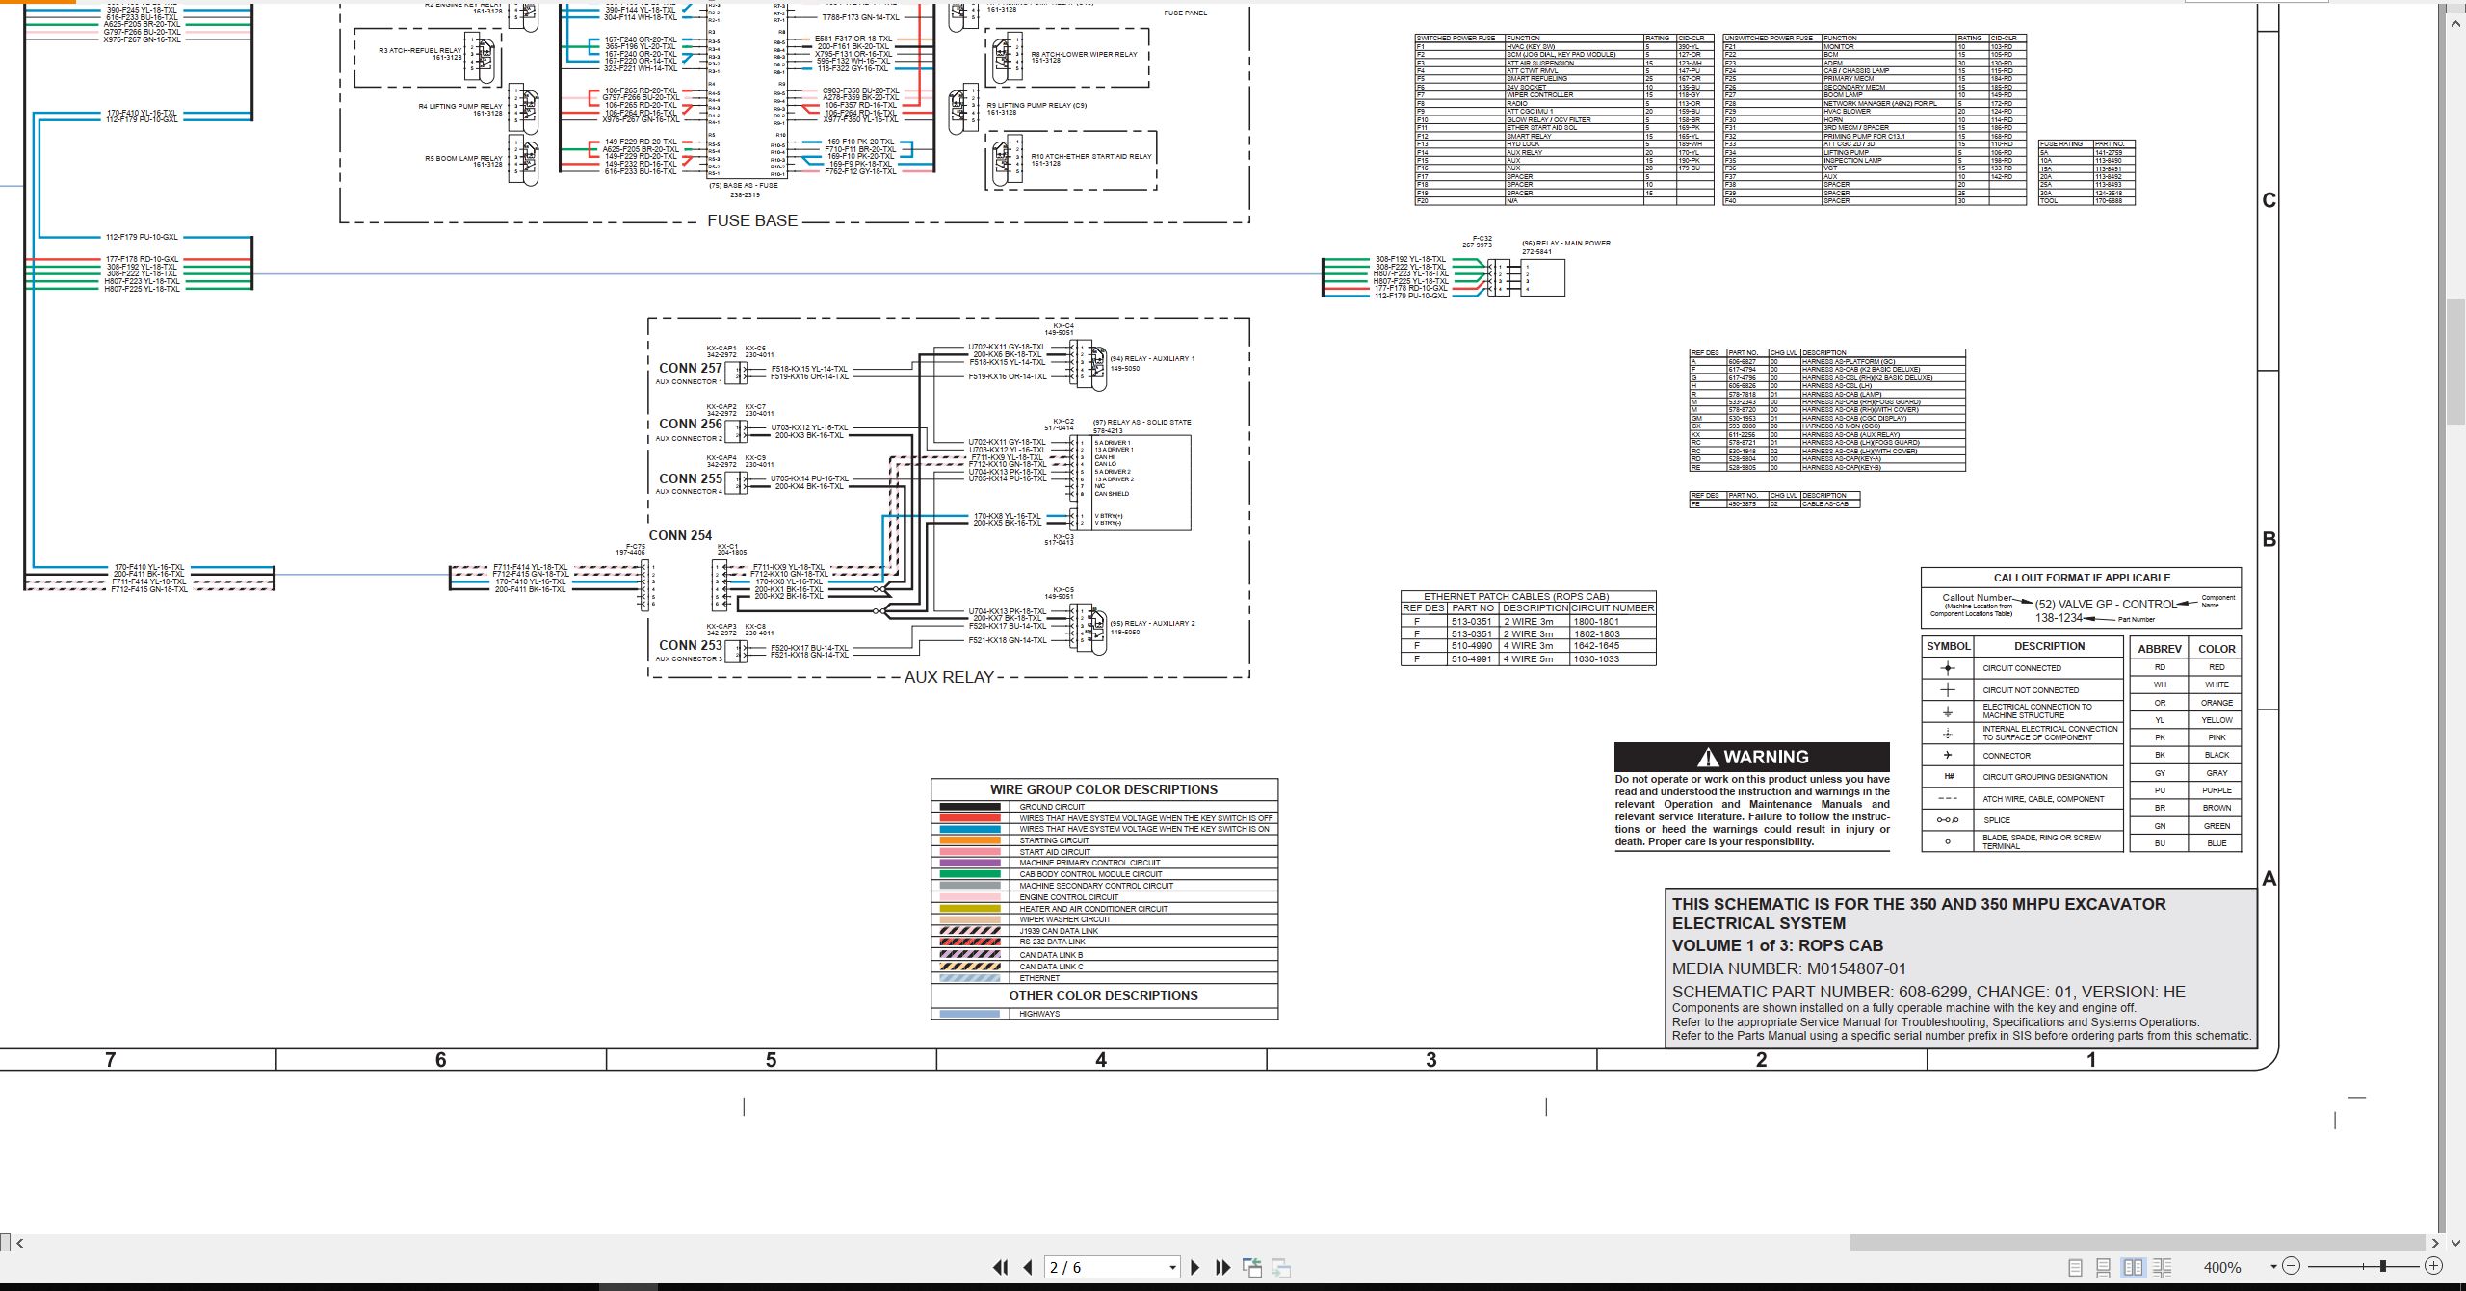Click the HARNESS AS-CAB (AUX RELAY) row
Viewport: 2466px width, 1291px height.
(1827, 434)
